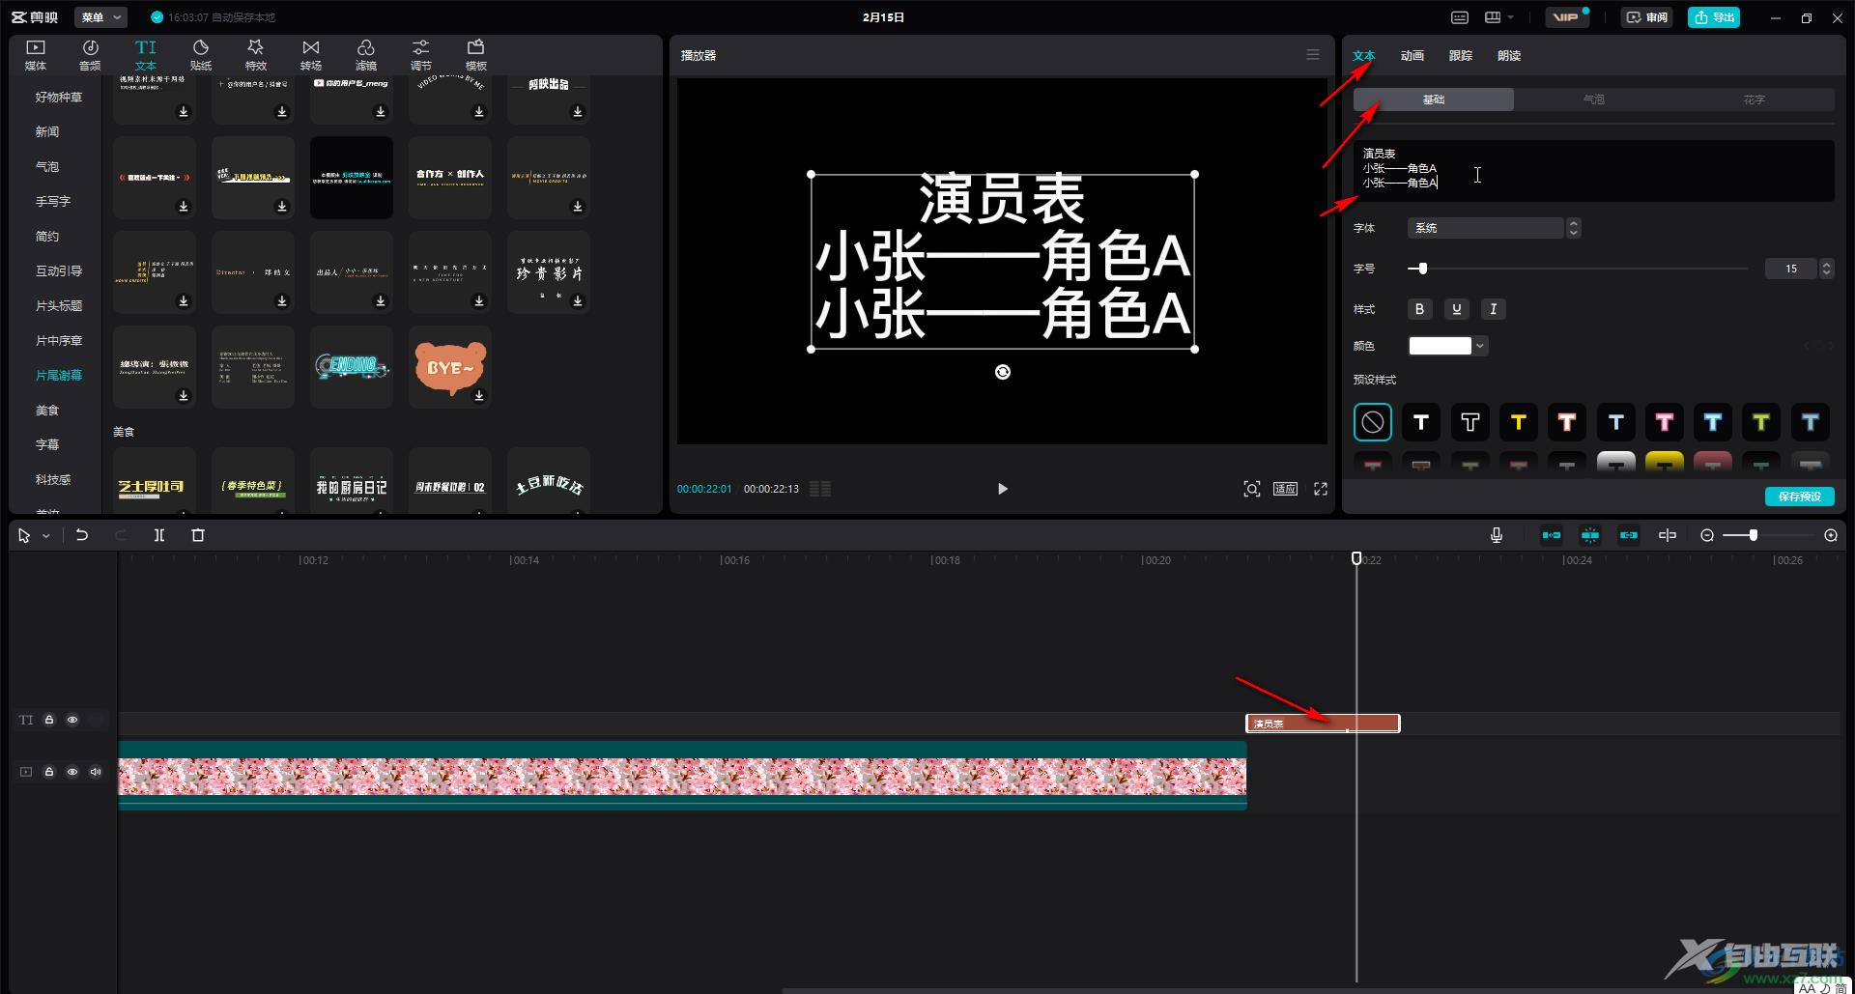The width and height of the screenshot is (1855, 994).
Task: Switch to the 跟踪 tab
Action: [1461, 56]
